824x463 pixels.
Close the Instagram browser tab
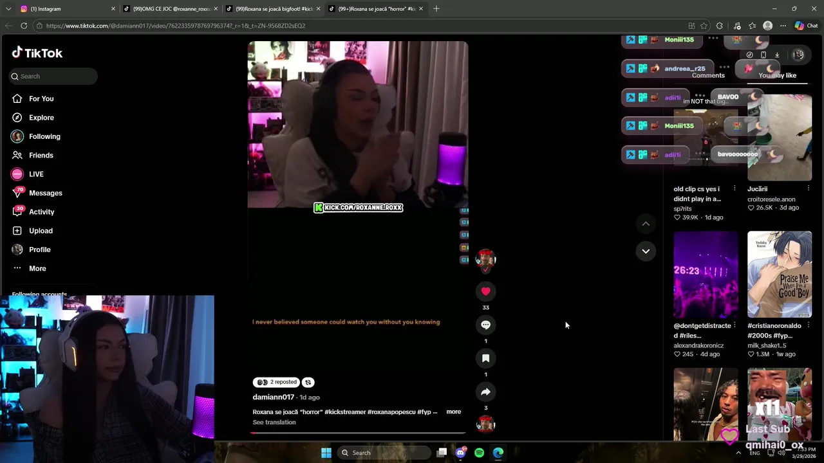tap(113, 8)
